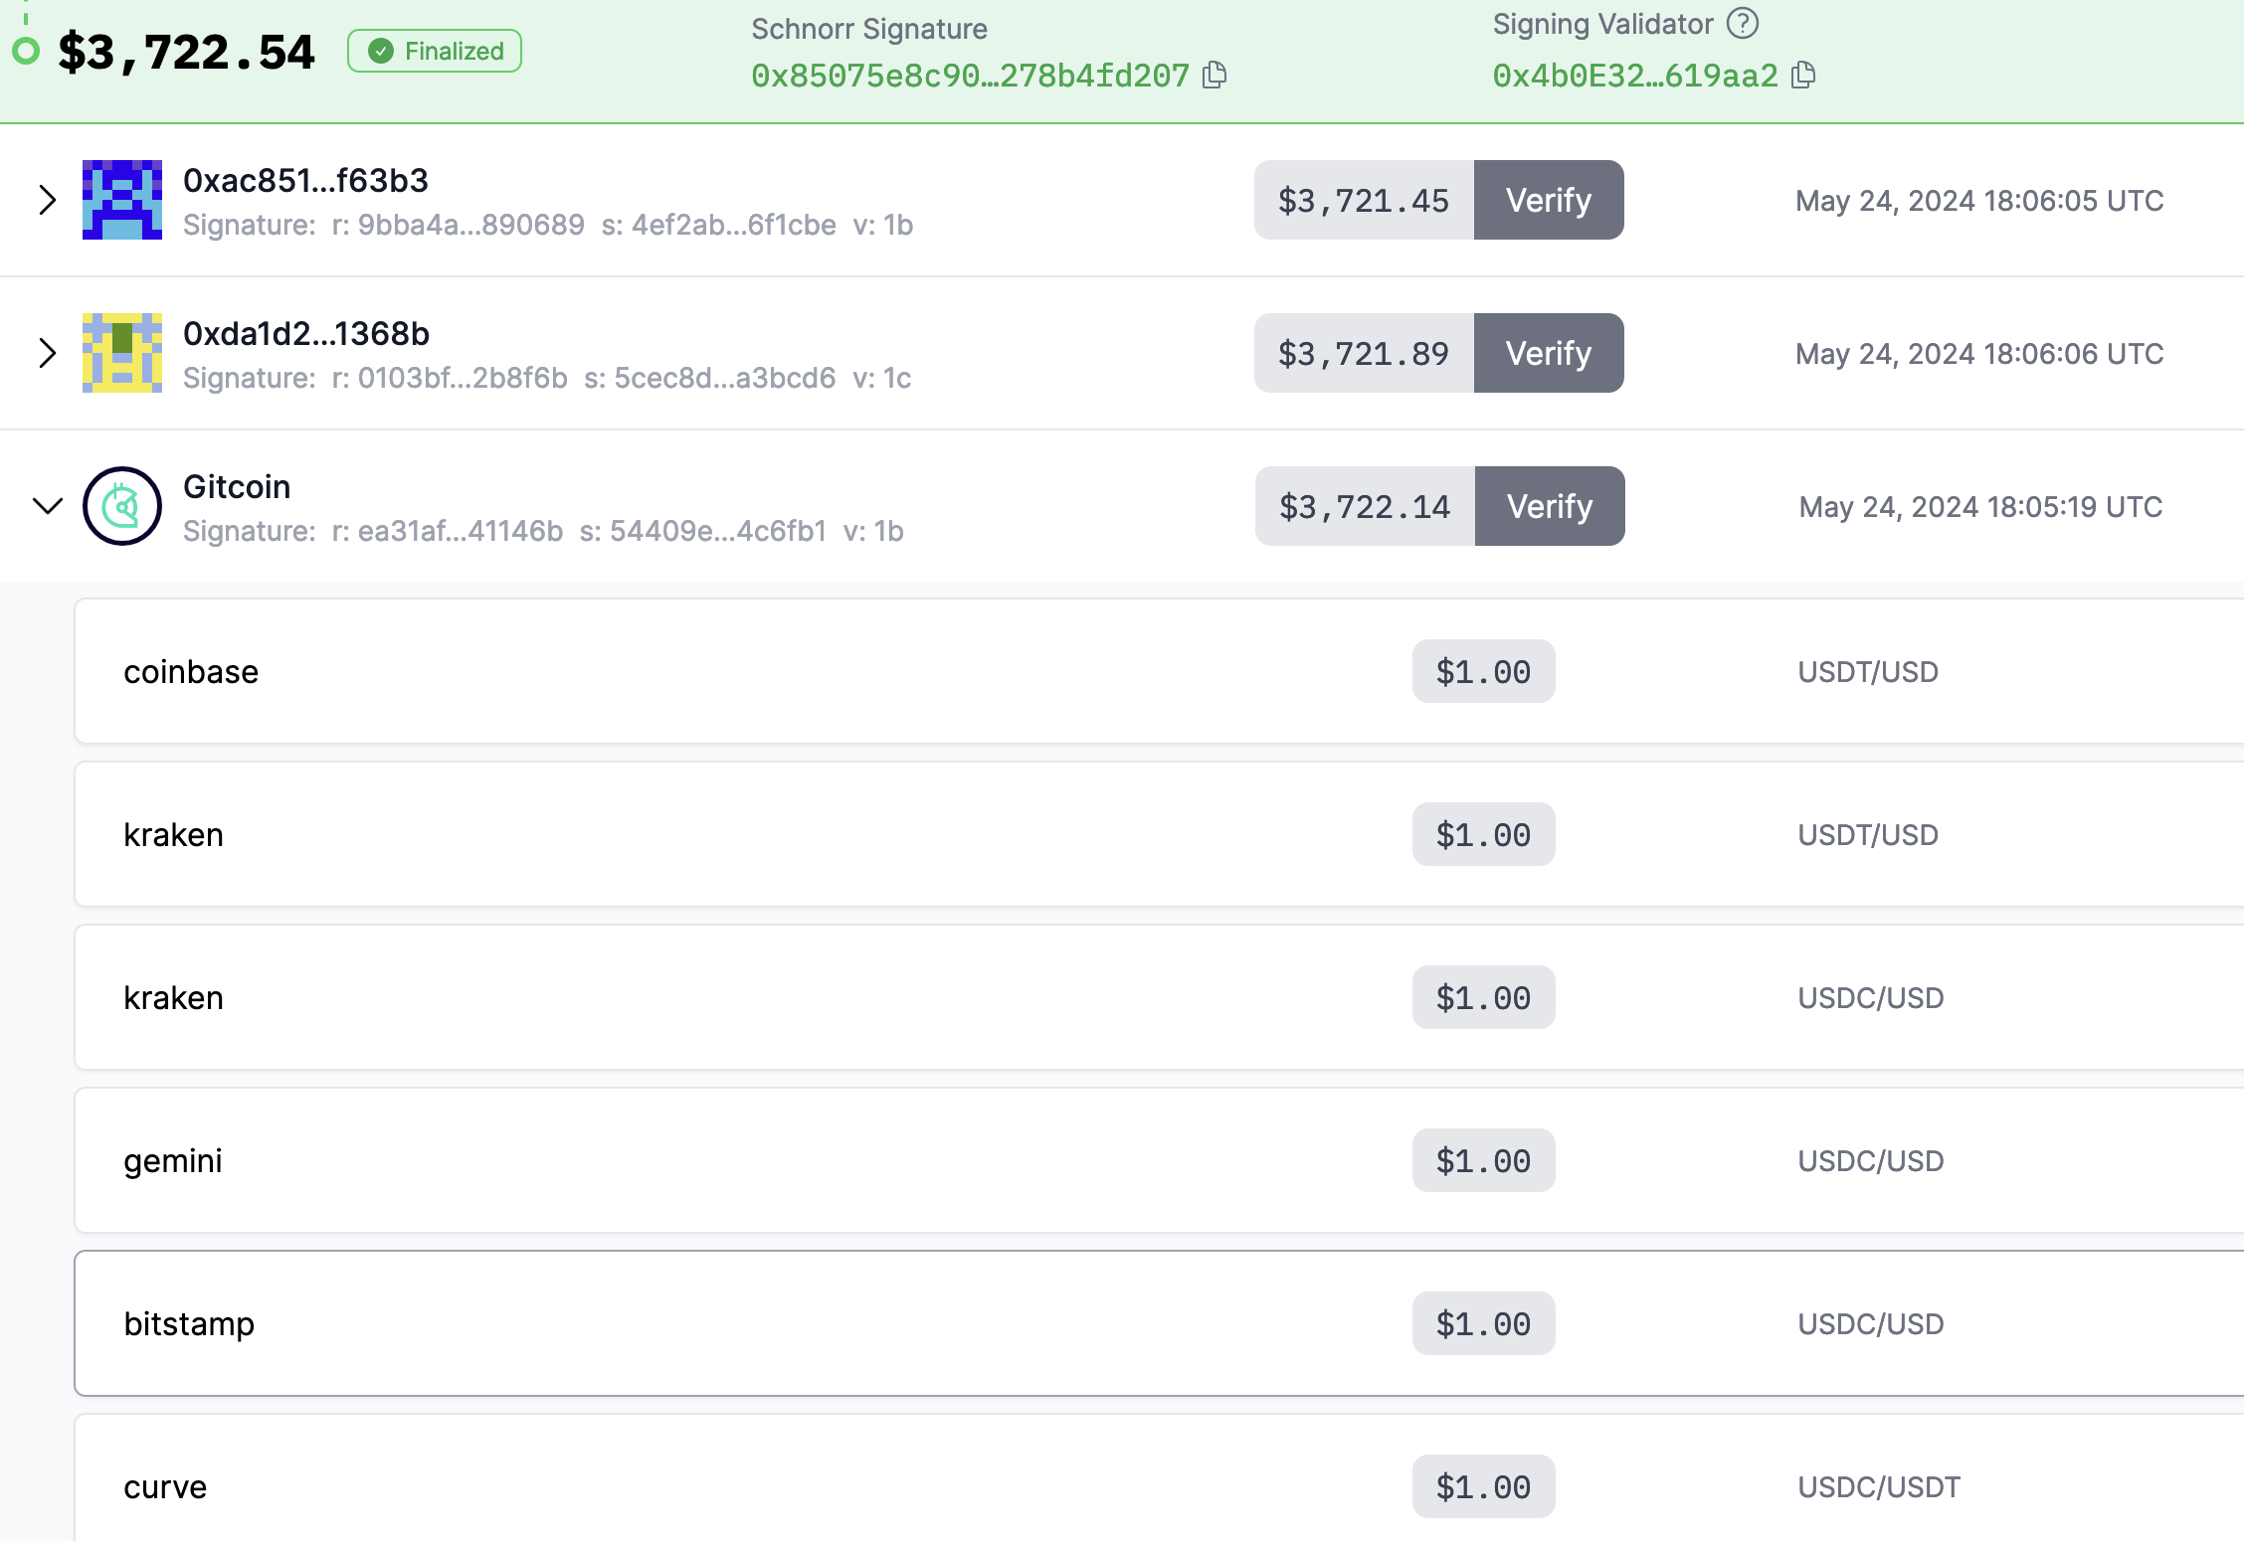Open the Signing Validator help tooltip
The image size is (2244, 1541).
pyautogui.click(x=1743, y=23)
